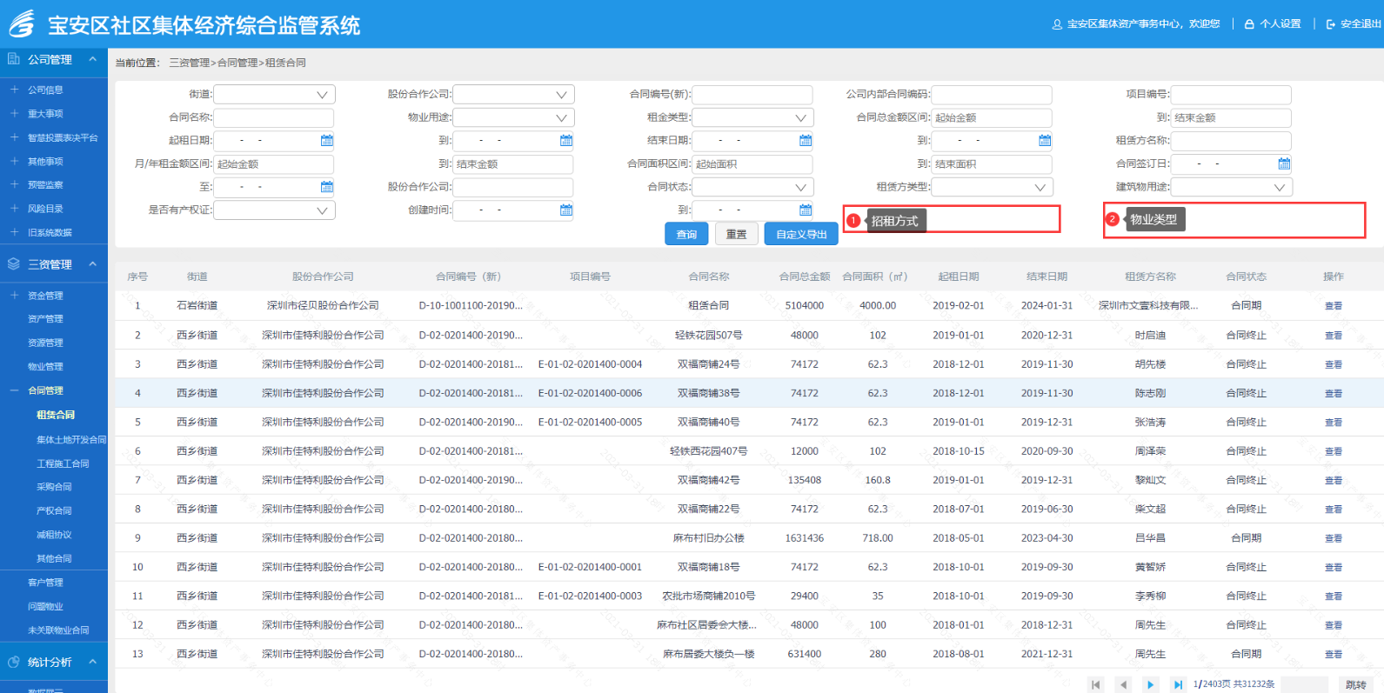The width and height of the screenshot is (1384, 693).
Task: Click the plus icon beside 资金管理
Action: point(14,295)
